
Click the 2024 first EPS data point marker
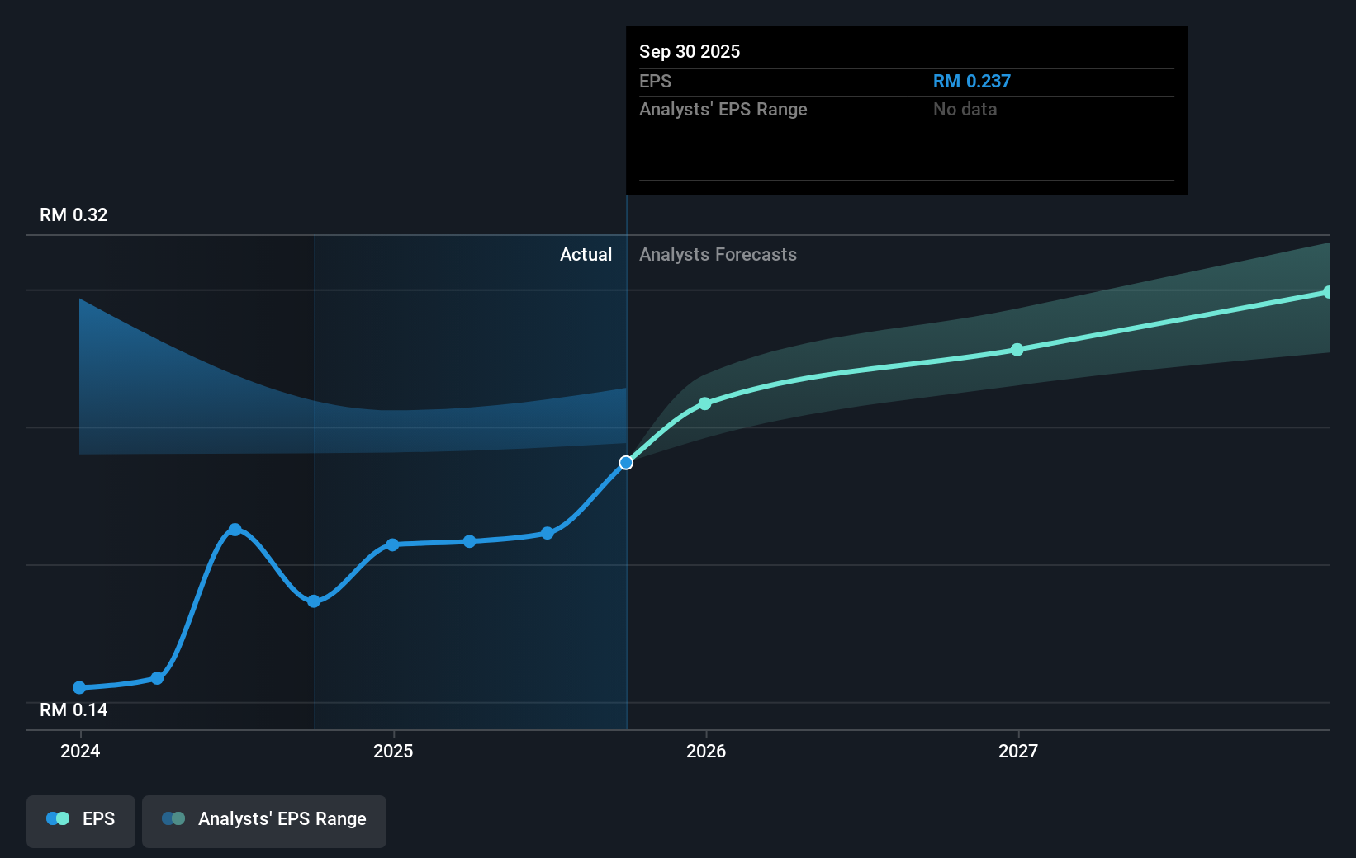tap(78, 686)
